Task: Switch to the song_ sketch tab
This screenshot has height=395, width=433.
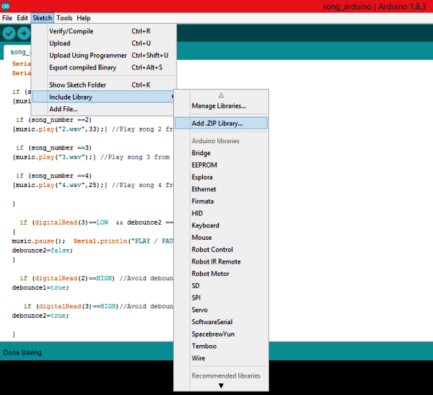Action: [17, 52]
